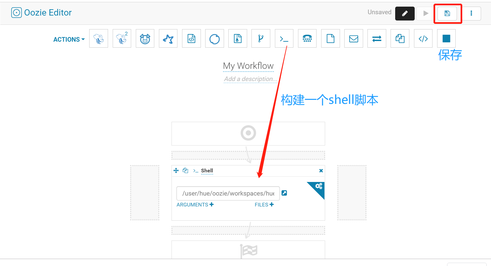Select the Streaming exchange-arrows action icon
This screenshot has height=266, width=491.
click(x=377, y=38)
